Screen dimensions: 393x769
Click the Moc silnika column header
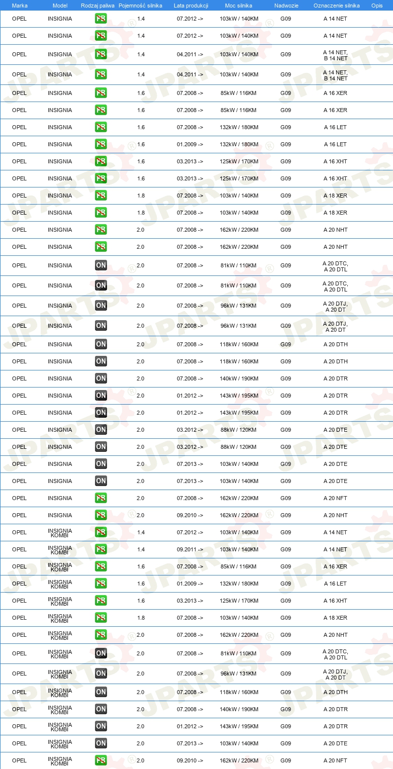[x=239, y=6]
